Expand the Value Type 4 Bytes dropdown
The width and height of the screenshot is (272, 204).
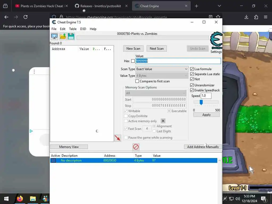162,76
